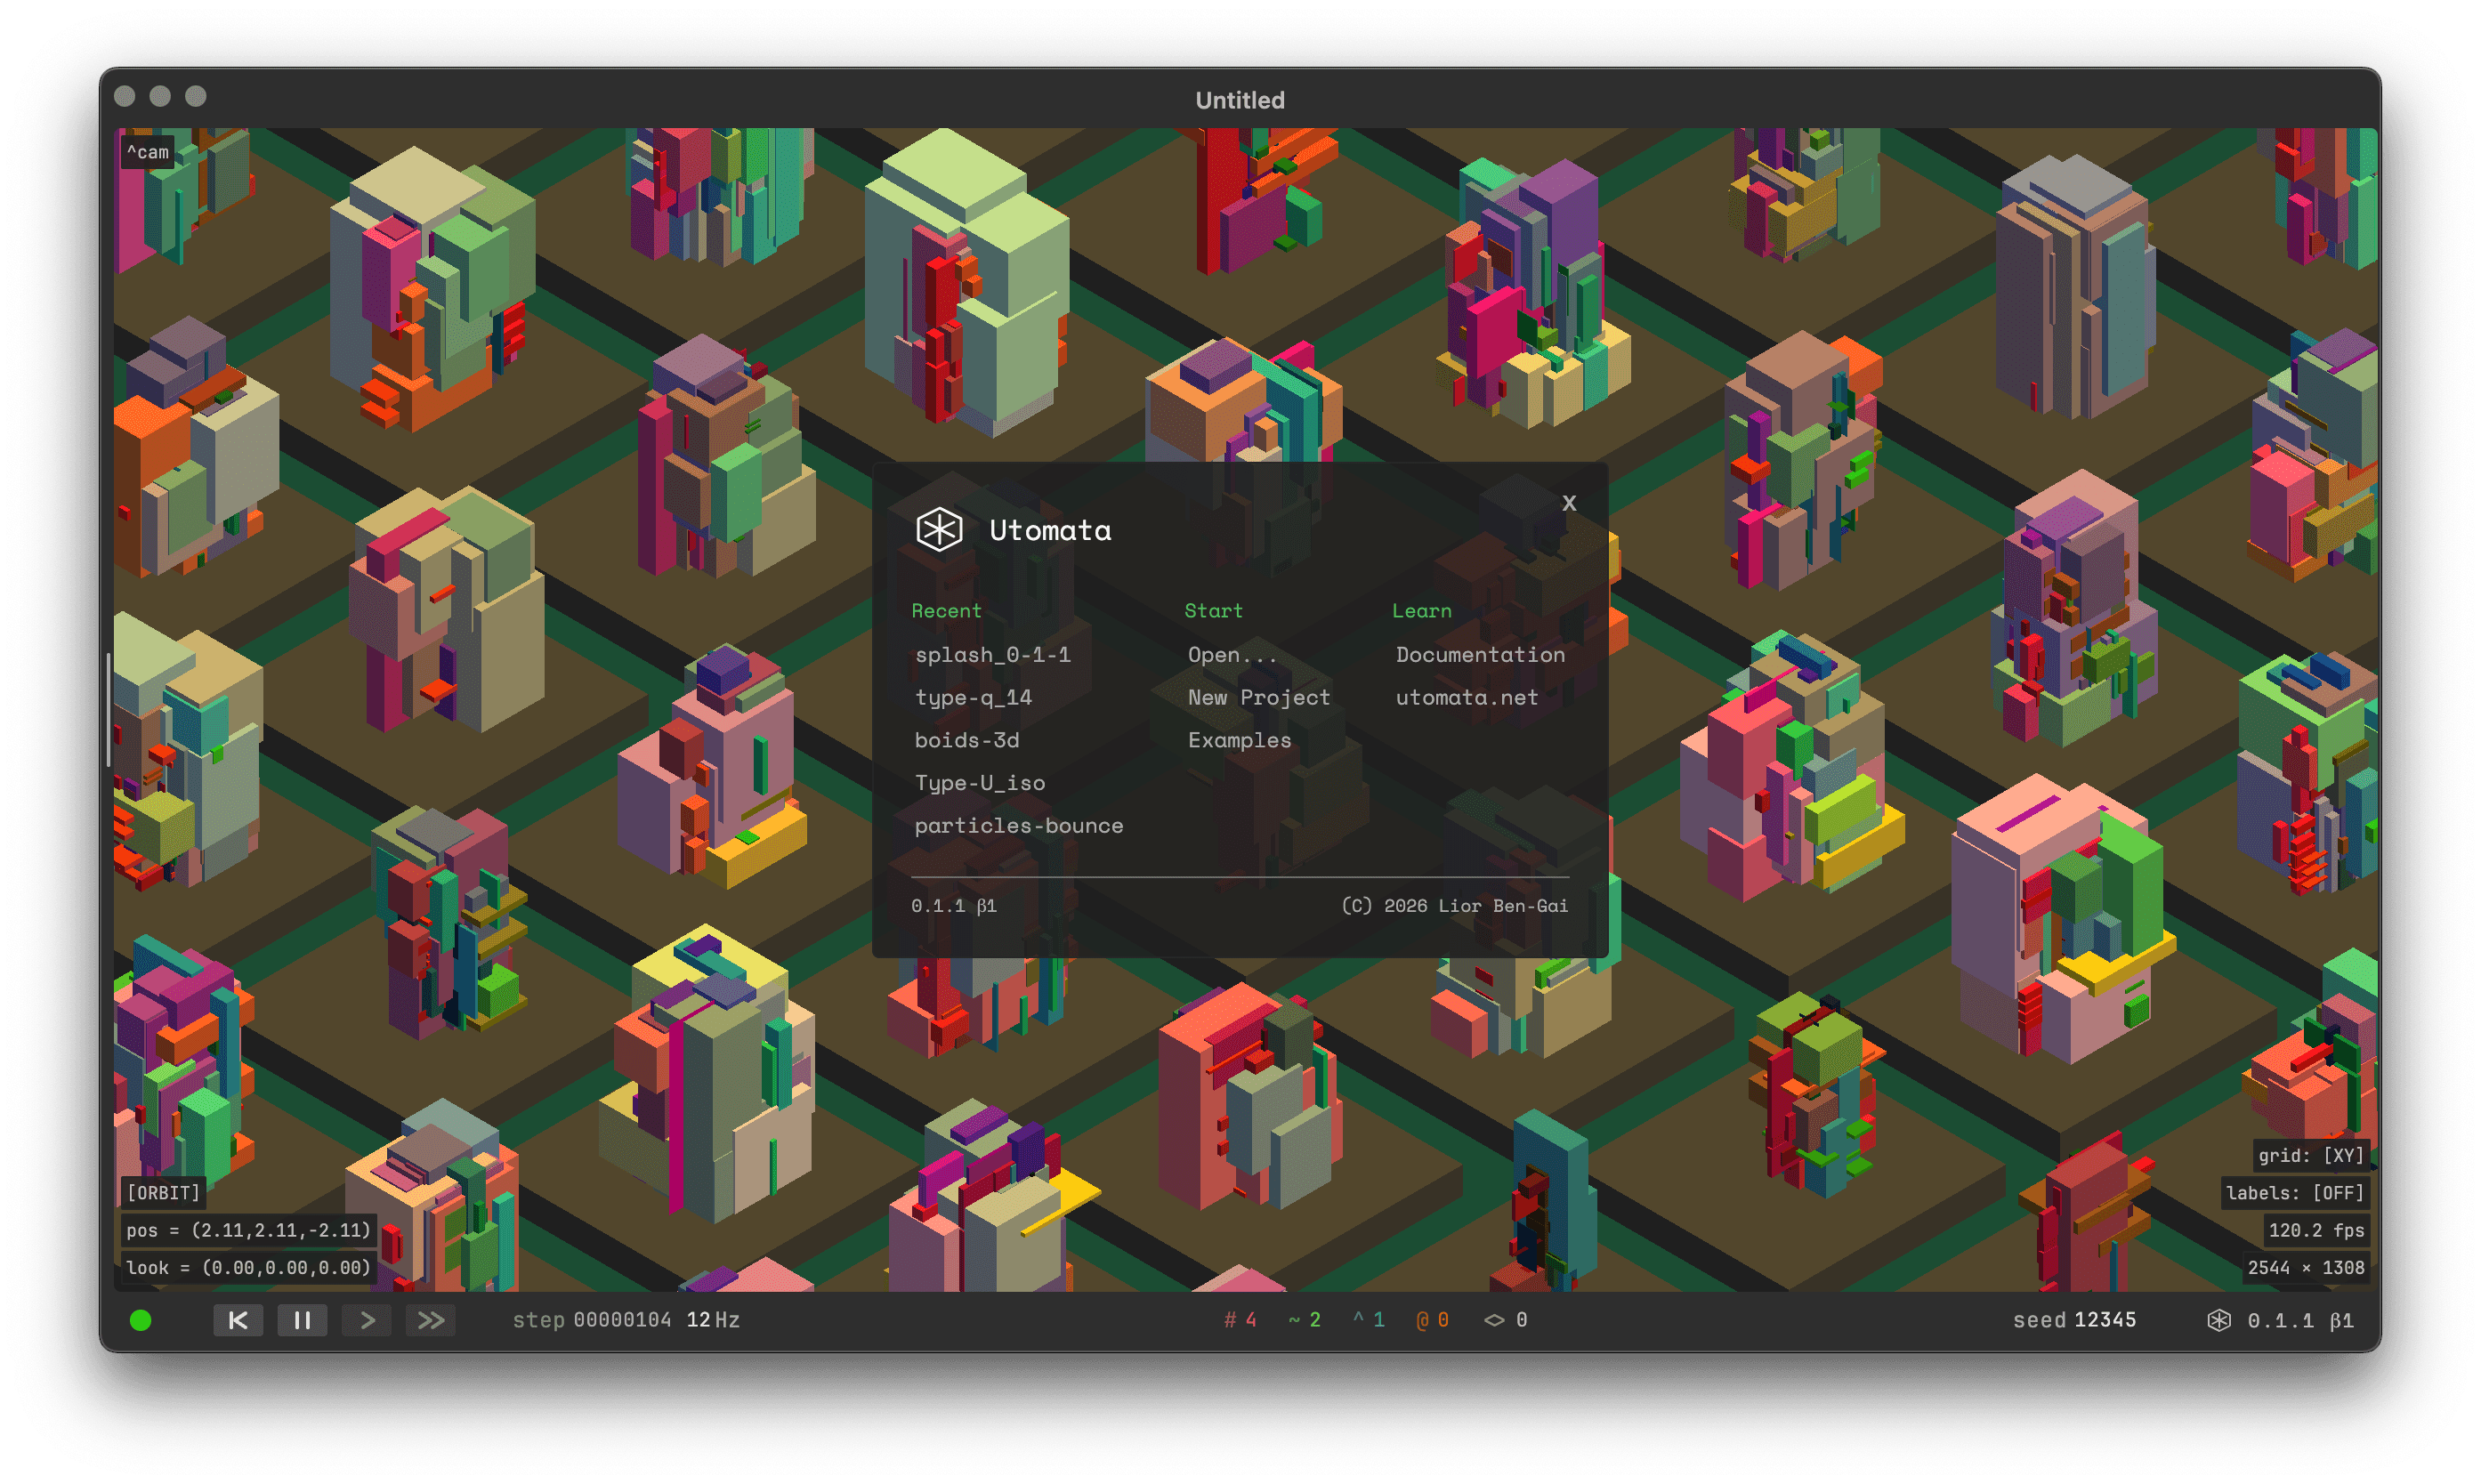The image size is (2481, 1484).
Task: Create a New Project
Action: (1258, 697)
